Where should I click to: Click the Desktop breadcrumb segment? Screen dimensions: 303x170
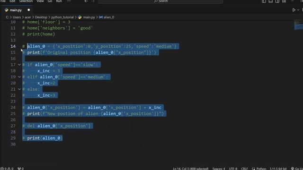click(x=41, y=17)
